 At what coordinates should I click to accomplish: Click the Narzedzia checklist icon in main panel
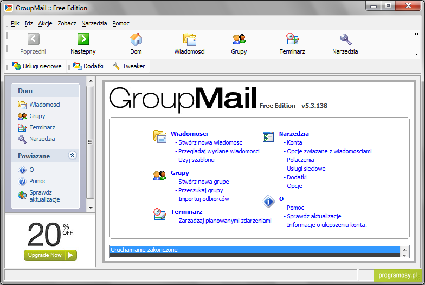click(x=268, y=137)
